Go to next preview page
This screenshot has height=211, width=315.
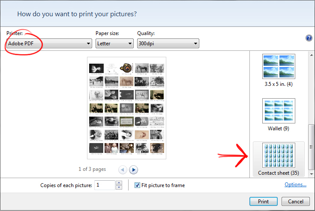[133, 170]
